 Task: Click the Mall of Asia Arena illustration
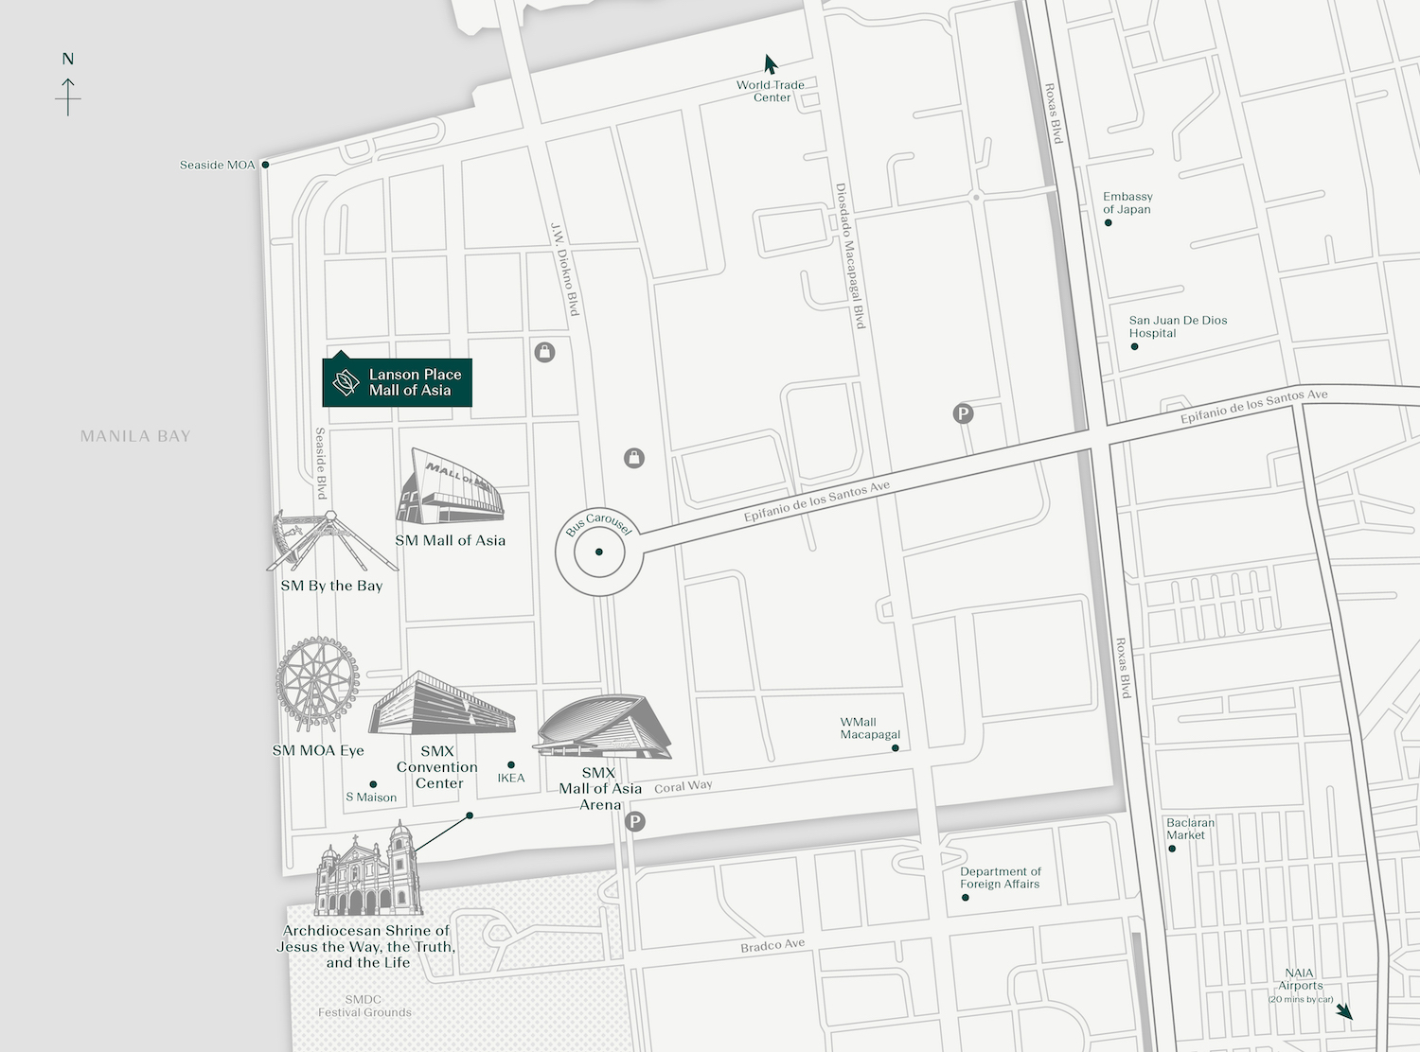(x=603, y=727)
